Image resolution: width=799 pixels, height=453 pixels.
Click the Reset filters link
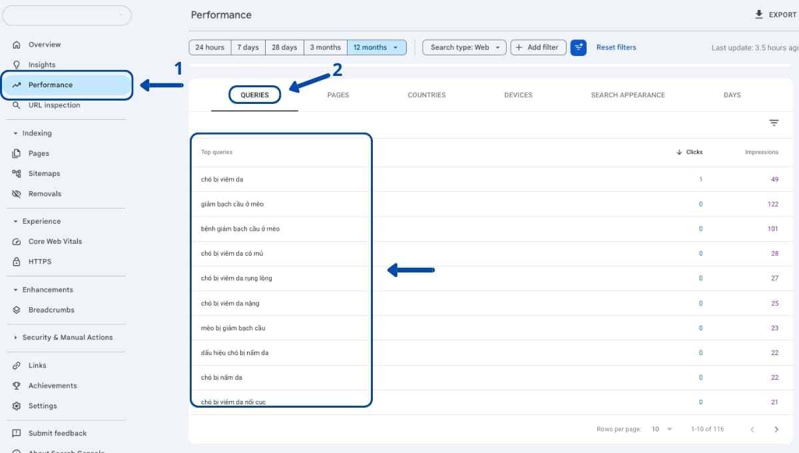point(616,47)
